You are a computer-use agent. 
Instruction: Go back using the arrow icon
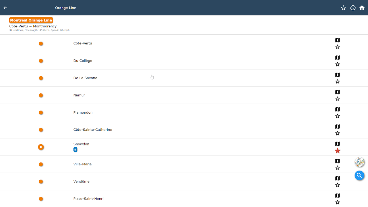tap(5, 8)
